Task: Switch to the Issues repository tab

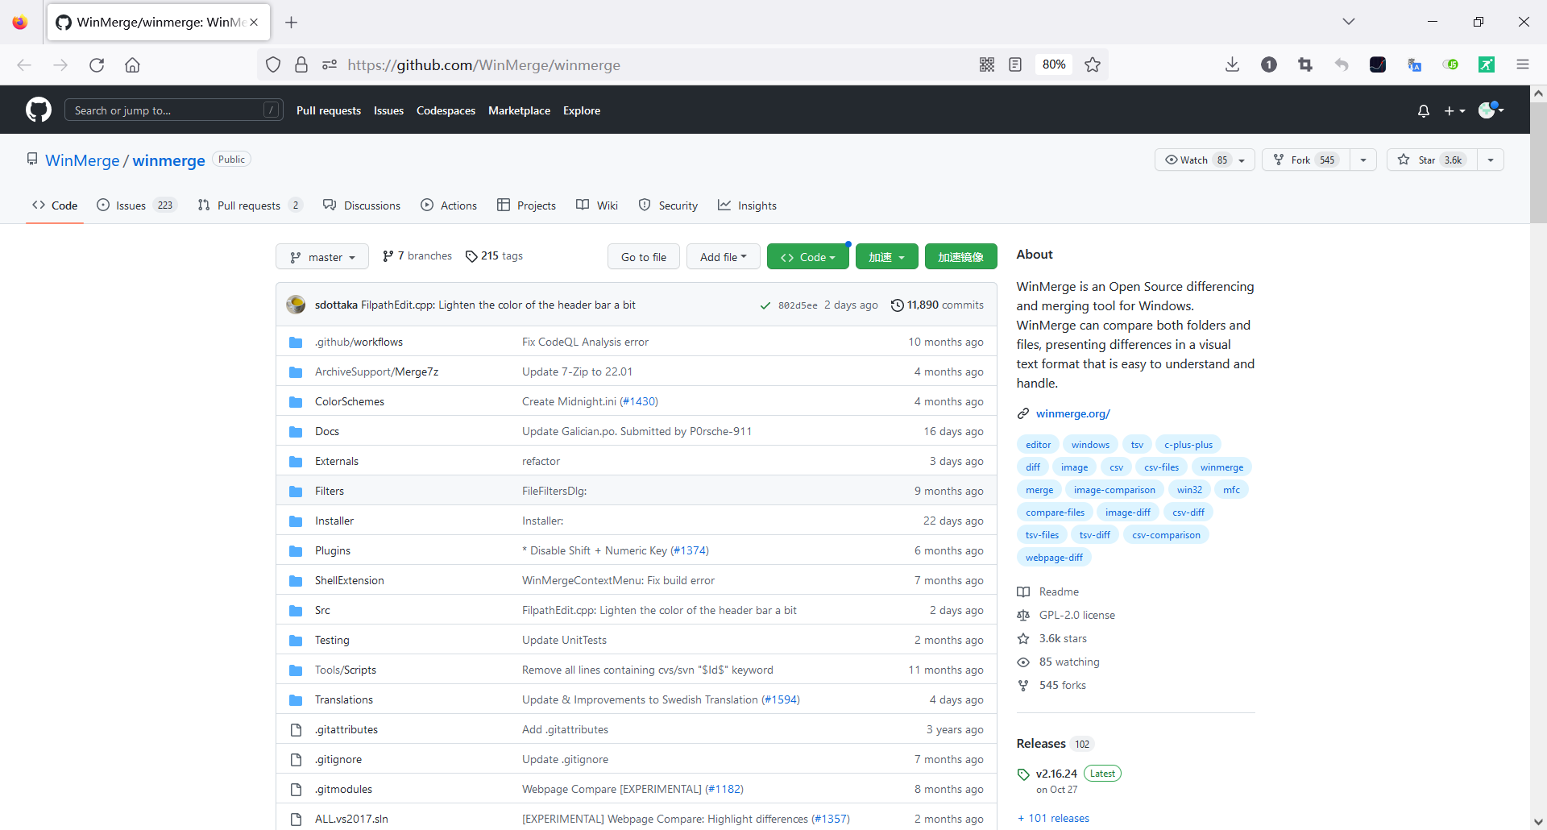Action: tap(136, 205)
